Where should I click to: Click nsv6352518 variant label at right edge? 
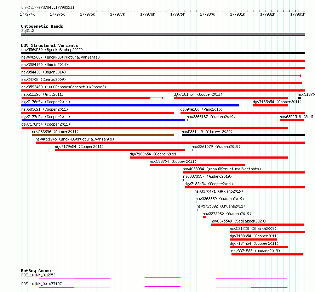coord(297,117)
